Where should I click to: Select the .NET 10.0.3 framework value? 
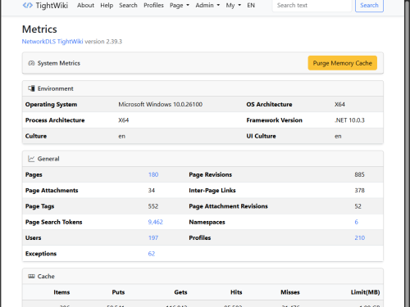click(349, 120)
